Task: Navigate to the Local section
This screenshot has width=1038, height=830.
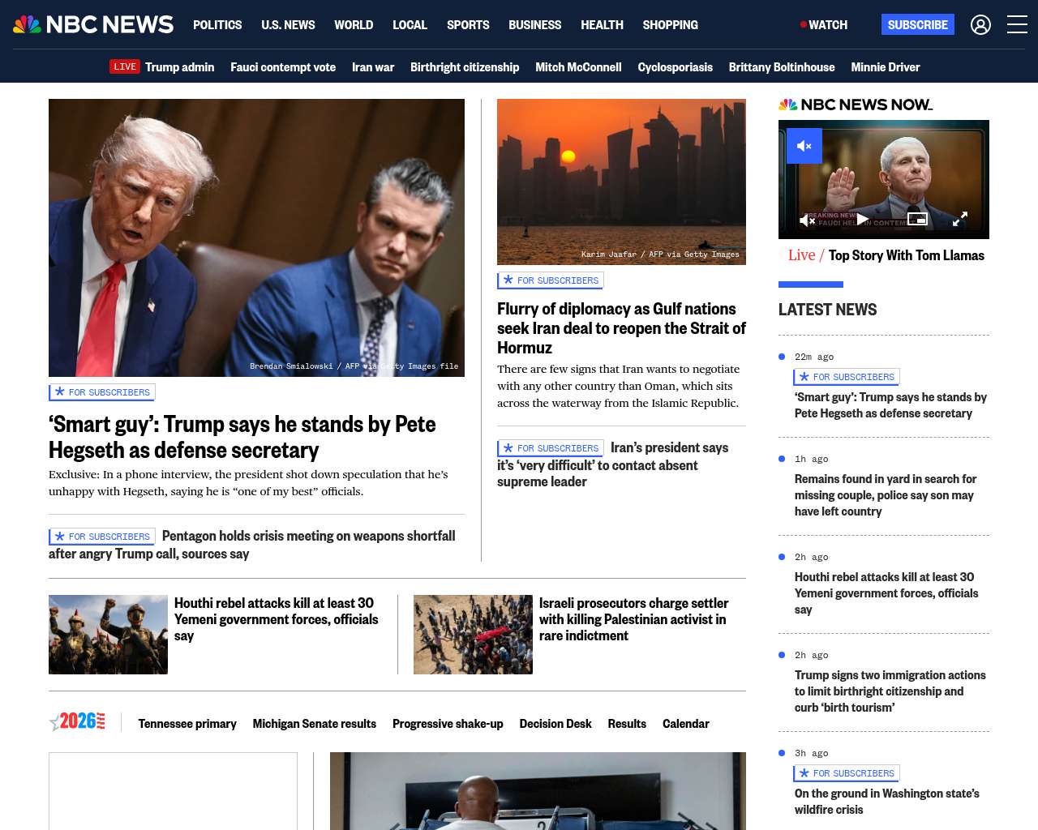Action: click(410, 25)
